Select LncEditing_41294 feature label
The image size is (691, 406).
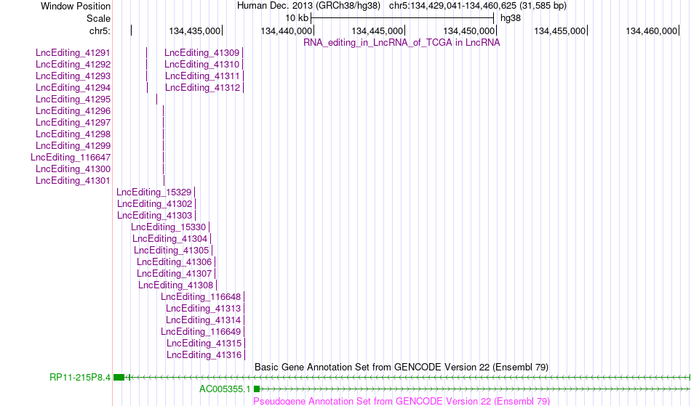click(x=73, y=88)
